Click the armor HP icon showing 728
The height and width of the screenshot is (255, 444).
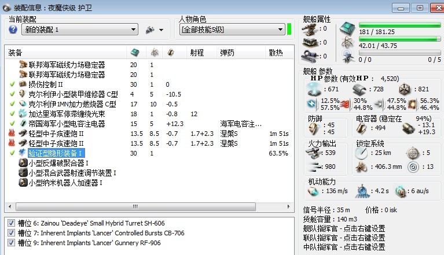click(x=359, y=90)
